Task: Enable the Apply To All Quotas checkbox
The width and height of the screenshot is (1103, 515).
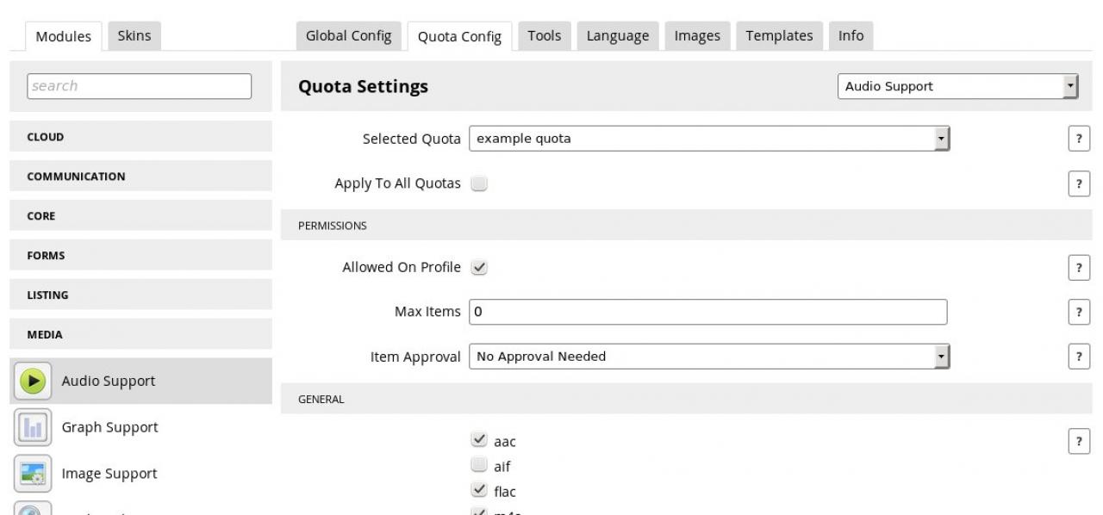Action: (479, 183)
